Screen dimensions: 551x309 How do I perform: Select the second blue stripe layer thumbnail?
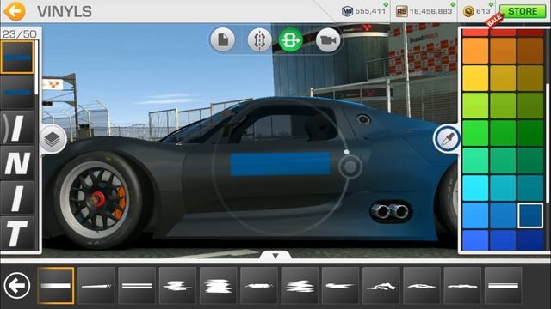[x=17, y=92]
